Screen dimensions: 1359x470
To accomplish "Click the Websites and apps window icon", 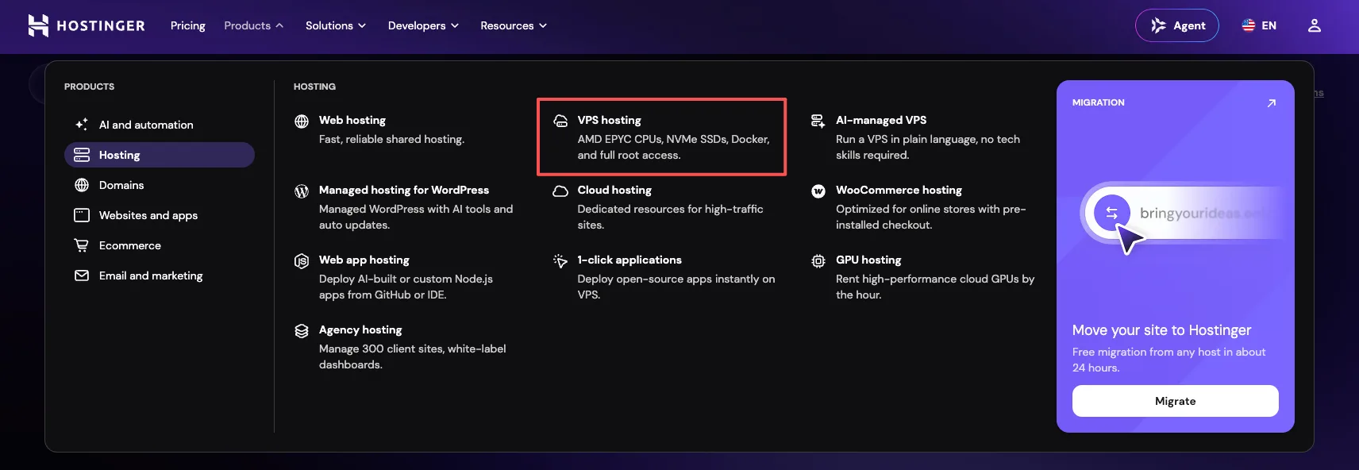I will tap(82, 215).
